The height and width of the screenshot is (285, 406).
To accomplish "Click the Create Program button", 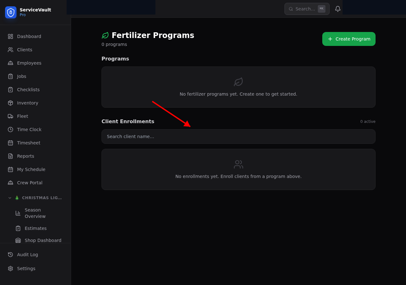I will pyautogui.click(x=349, y=39).
